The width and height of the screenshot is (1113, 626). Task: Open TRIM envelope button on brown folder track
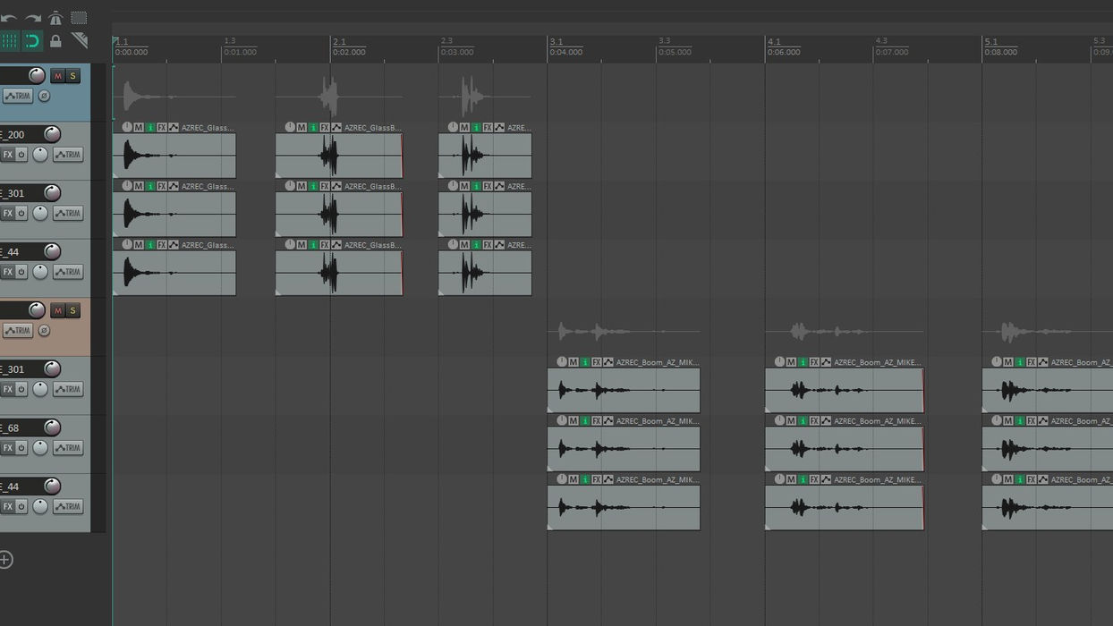(17, 331)
